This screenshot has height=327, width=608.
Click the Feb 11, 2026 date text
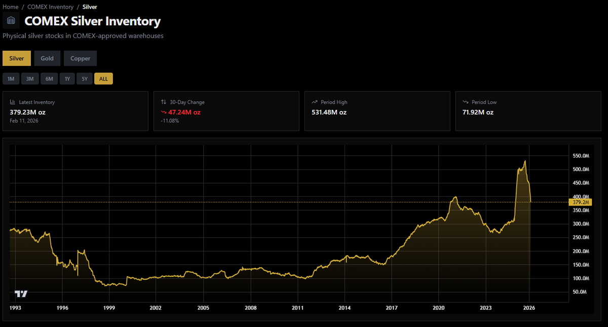pyautogui.click(x=24, y=121)
